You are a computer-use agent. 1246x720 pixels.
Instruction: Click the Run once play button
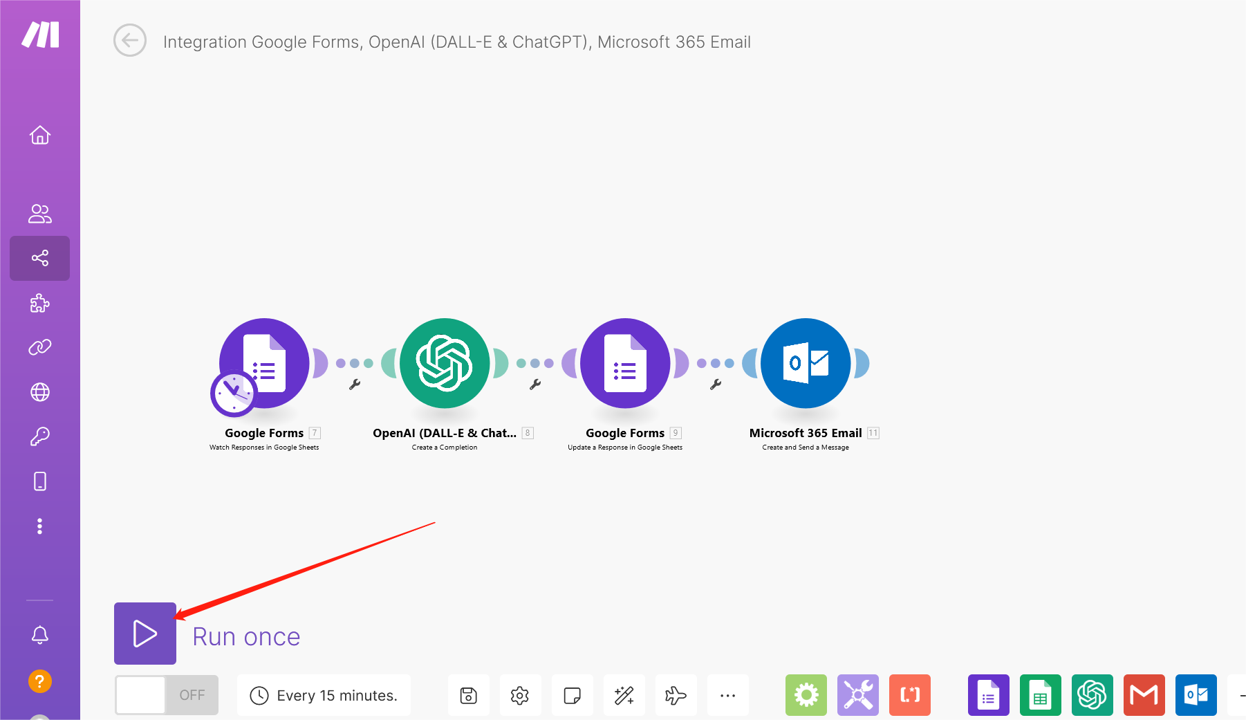point(145,634)
